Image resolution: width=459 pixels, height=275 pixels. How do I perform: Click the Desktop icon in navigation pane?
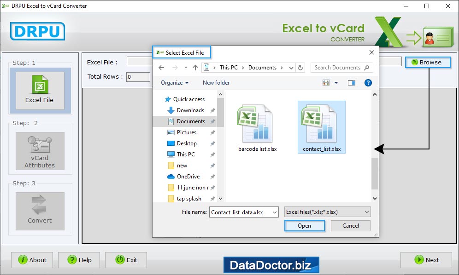171,143
